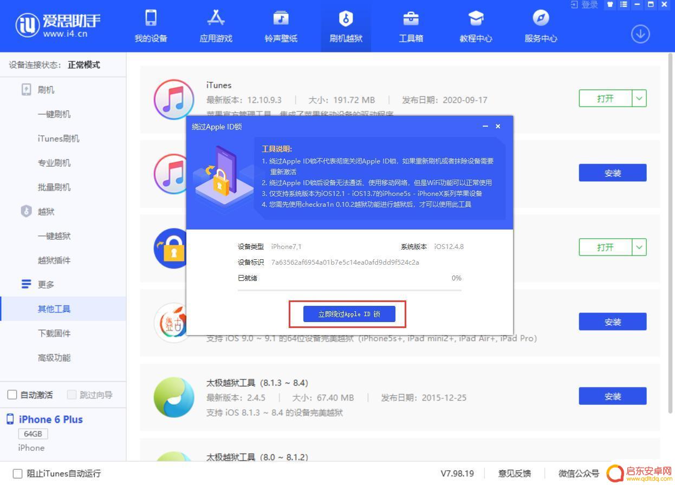Expand dropdown arrow beside lock tool 打开
Screen dimensions: 675x485
pos(639,247)
